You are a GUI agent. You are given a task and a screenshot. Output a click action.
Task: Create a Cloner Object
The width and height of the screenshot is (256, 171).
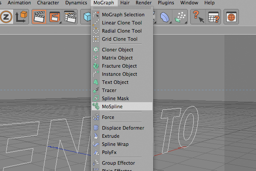point(122,50)
